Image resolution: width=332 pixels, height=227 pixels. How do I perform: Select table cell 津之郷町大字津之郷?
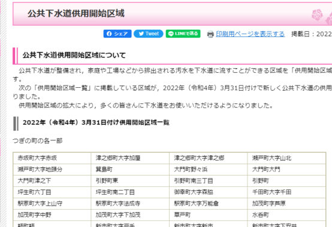click(209, 158)
